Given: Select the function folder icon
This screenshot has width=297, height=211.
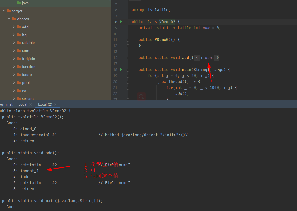Looking at the screenshot, I should [19, 66].
